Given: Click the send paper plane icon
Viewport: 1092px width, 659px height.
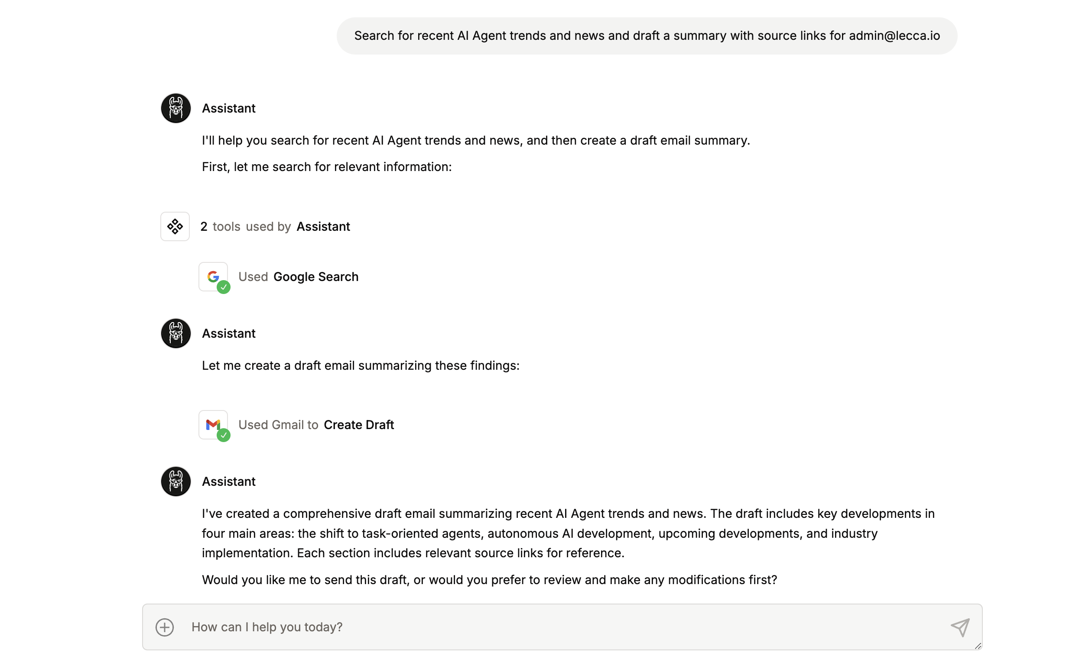Looking at the screenshot, I should [960, 627].
